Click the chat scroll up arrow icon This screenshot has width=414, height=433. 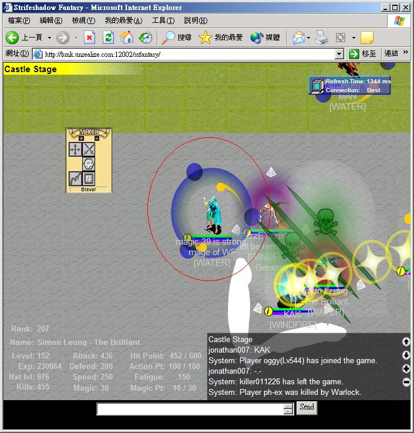[406, 342]
